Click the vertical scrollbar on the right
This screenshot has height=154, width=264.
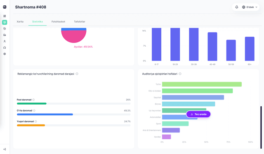261,127
